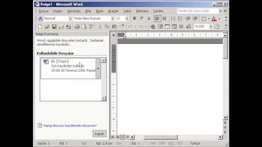The image size is (262, 147).
Task: Click the Search icon in the toolbar
Action: point(68,27)
